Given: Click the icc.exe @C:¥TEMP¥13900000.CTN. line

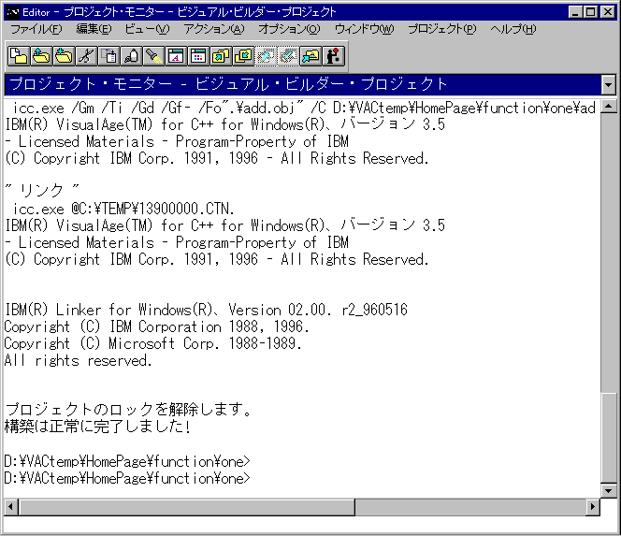Looking at the screenshot, I should (x=123, y=209).
